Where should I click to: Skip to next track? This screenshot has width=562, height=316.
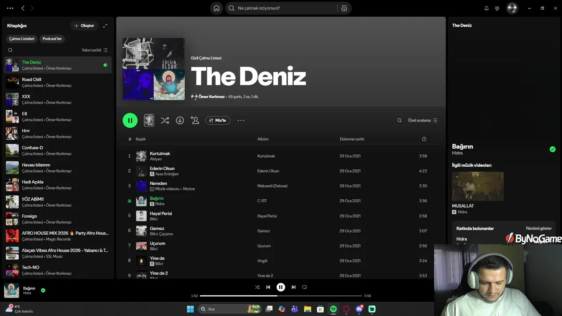(293, 287)
